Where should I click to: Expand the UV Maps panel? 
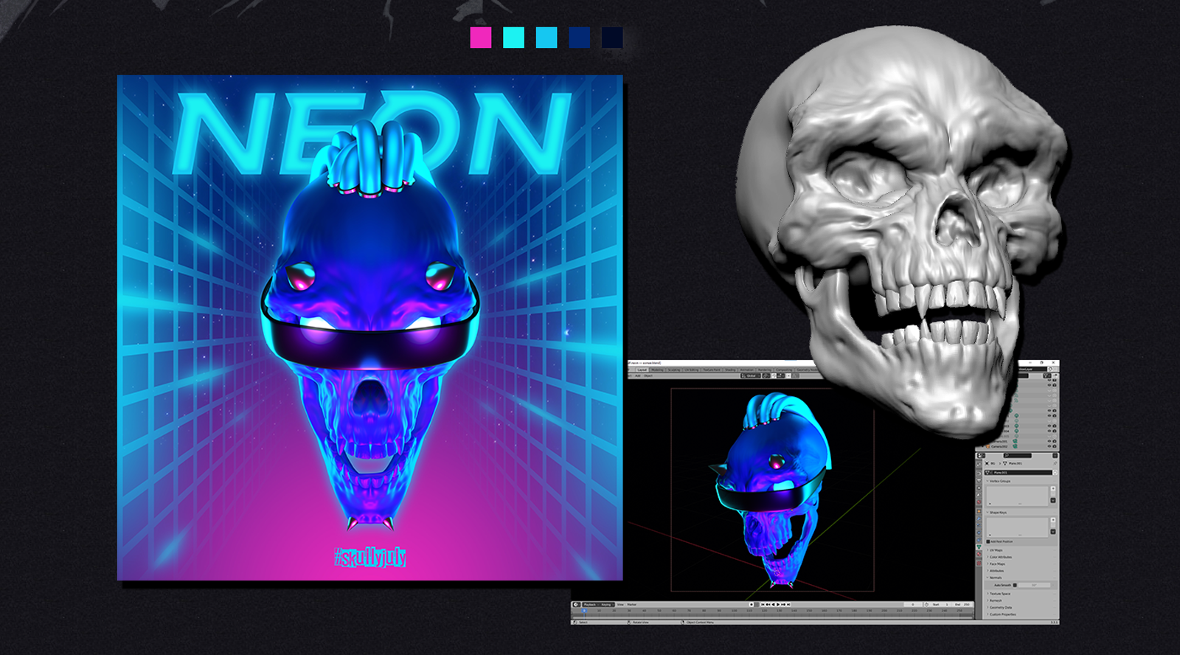pos(996,550)
